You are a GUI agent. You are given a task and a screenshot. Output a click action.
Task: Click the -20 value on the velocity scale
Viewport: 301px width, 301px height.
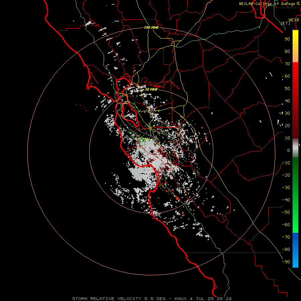286,175
